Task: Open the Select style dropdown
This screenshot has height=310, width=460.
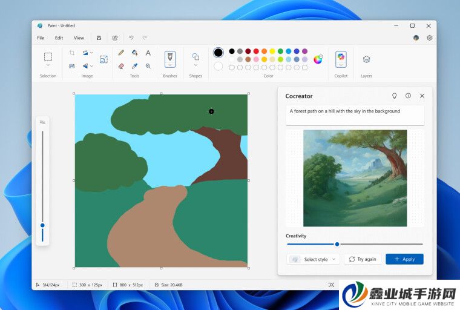Action: click(313, 259)
